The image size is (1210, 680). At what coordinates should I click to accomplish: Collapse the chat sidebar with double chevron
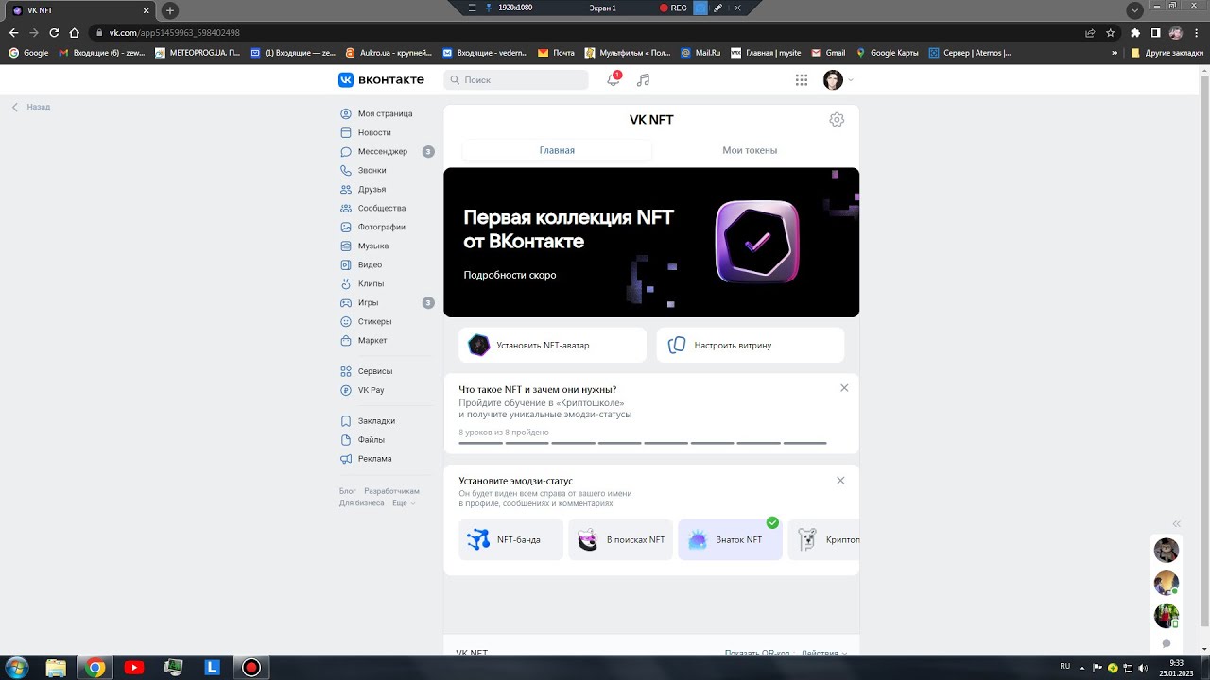1177,523
